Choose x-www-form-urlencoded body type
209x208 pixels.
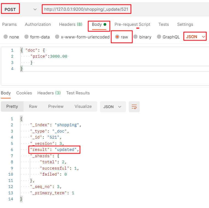point(57,37)
